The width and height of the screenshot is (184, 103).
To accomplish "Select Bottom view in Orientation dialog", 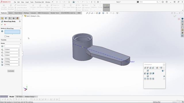I will 148,76.
